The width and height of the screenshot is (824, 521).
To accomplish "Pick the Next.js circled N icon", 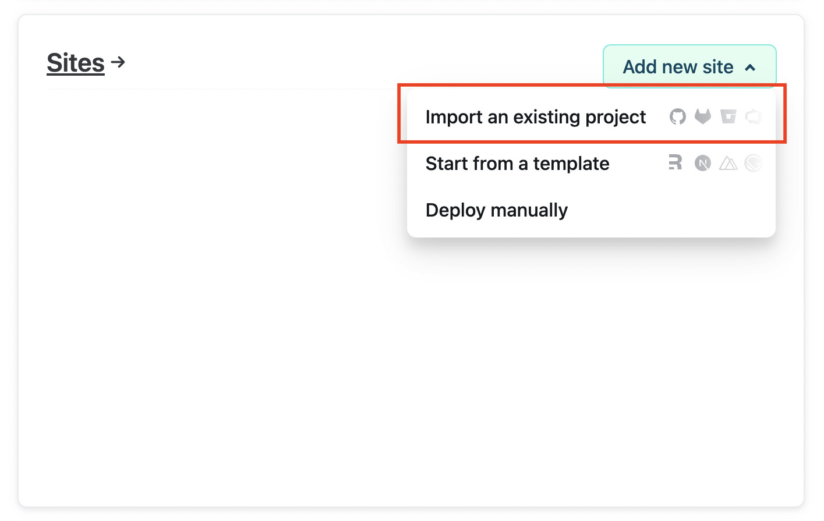I will tap(703, 164).
